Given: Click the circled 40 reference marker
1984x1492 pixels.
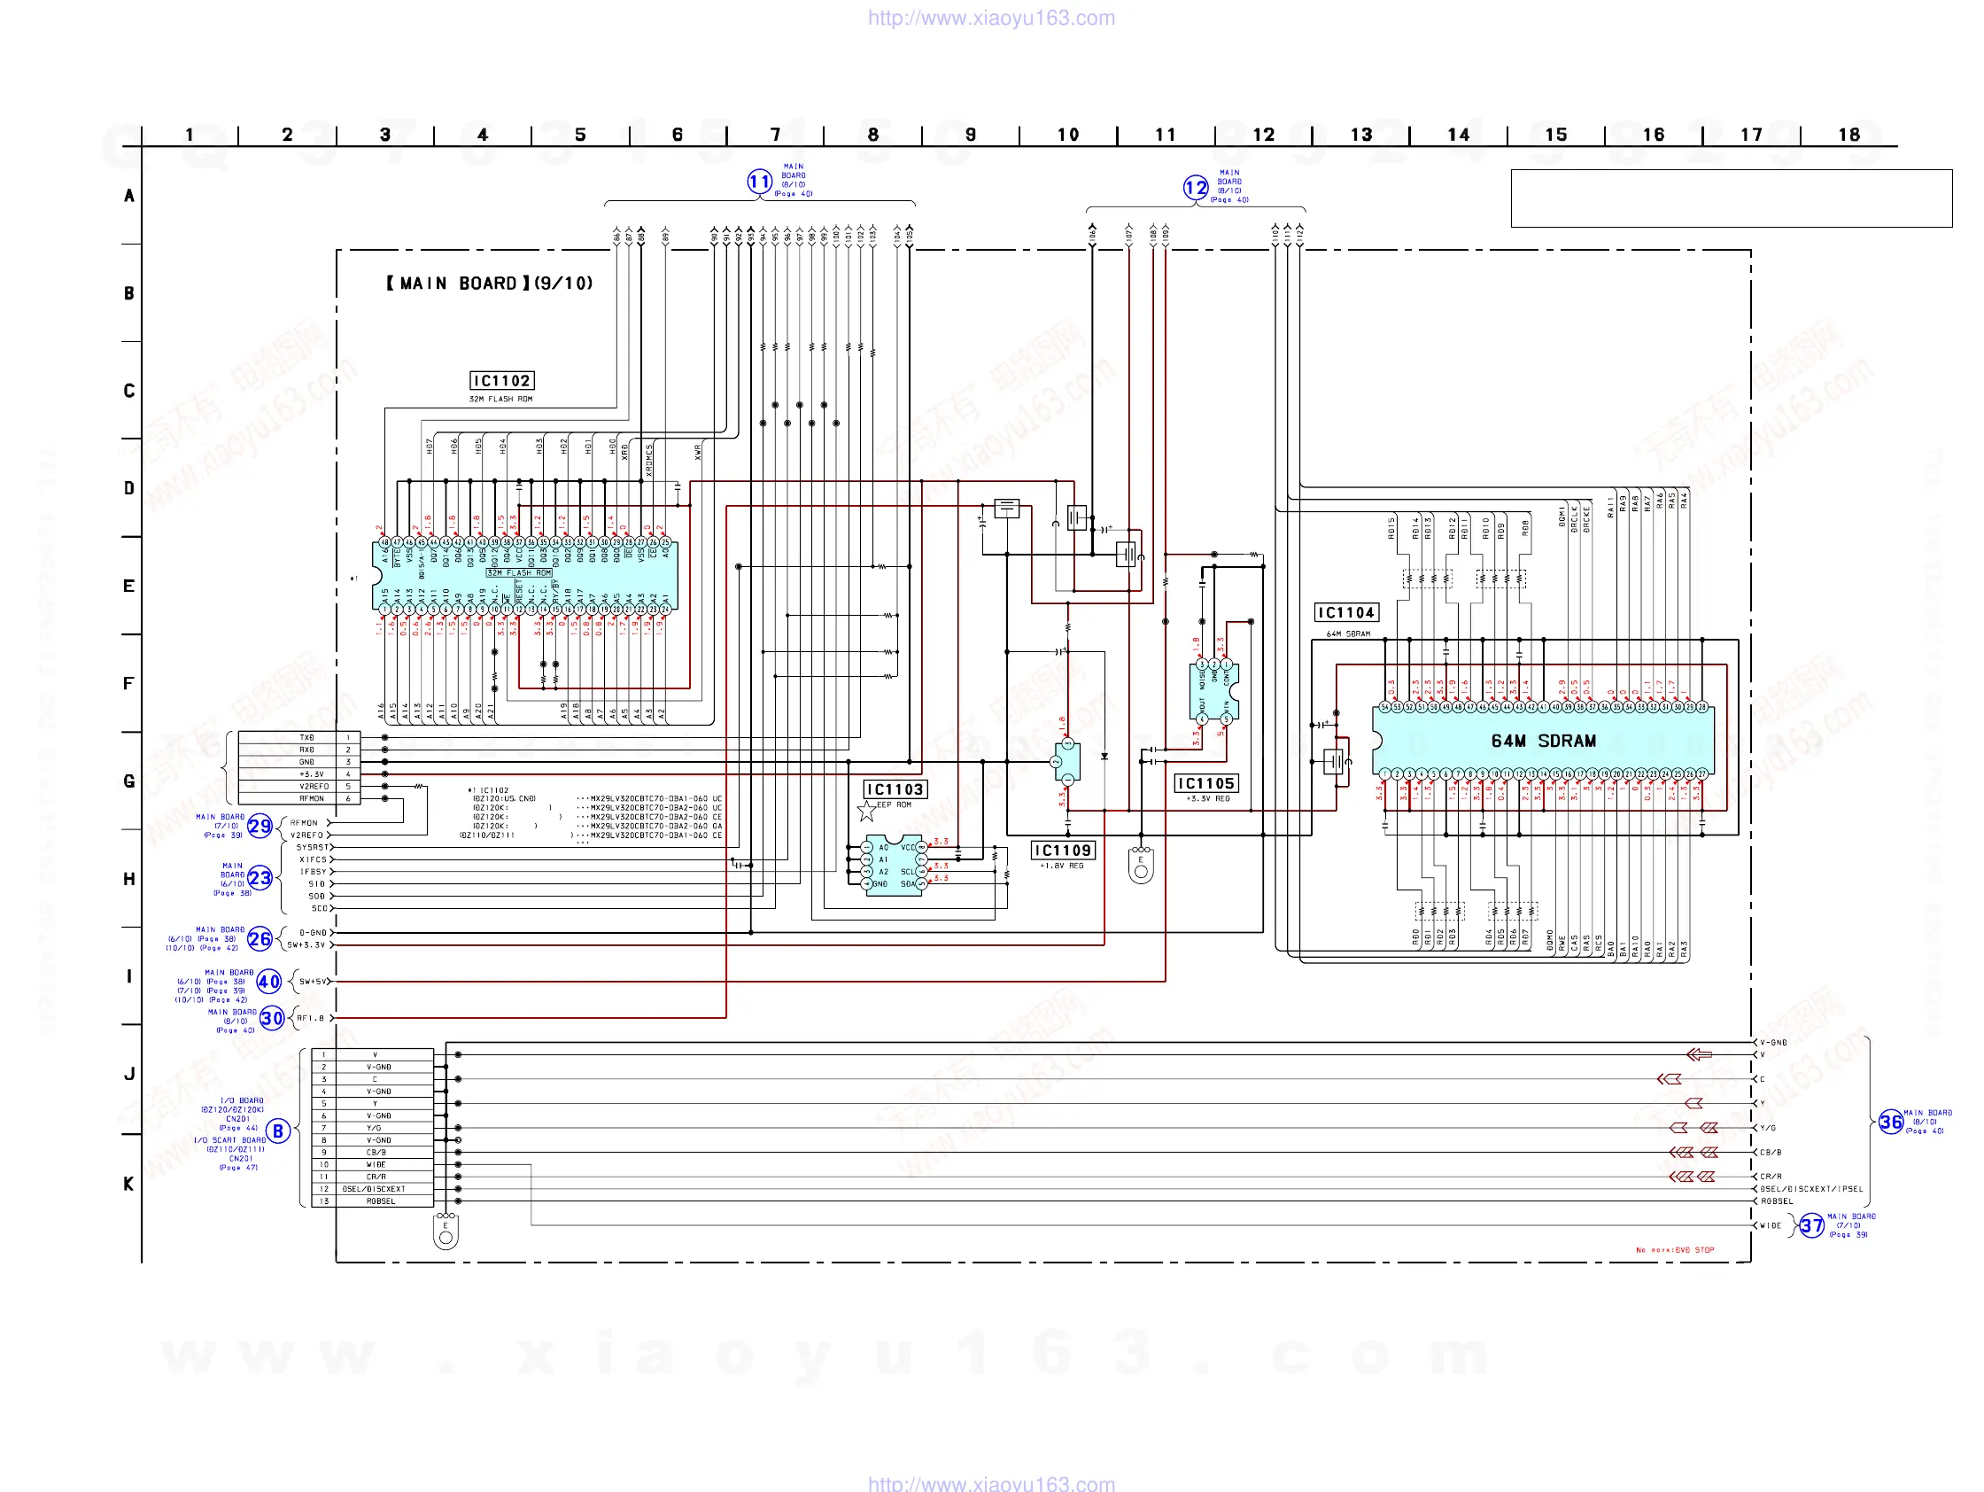Looking at the screenshot, I should click(x=269, y=982).
